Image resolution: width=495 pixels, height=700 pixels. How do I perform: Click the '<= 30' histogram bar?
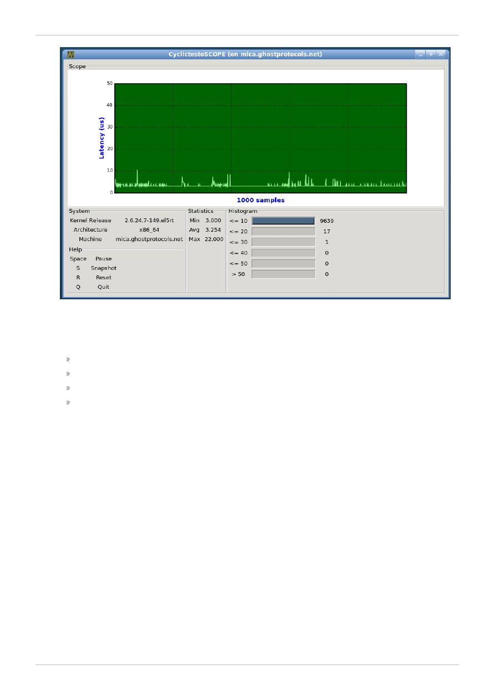(x=283, y=242)
